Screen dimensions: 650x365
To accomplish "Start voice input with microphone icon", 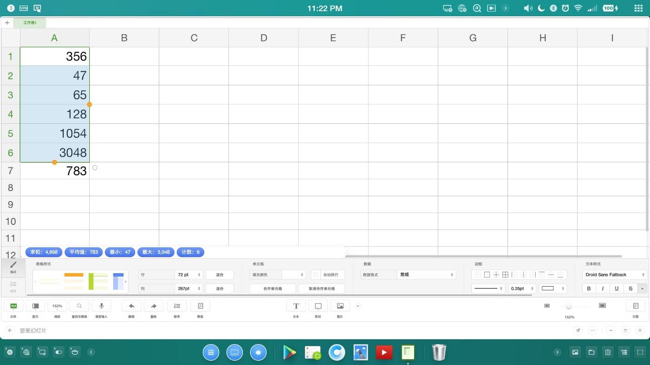I will (x=101, y=306).
